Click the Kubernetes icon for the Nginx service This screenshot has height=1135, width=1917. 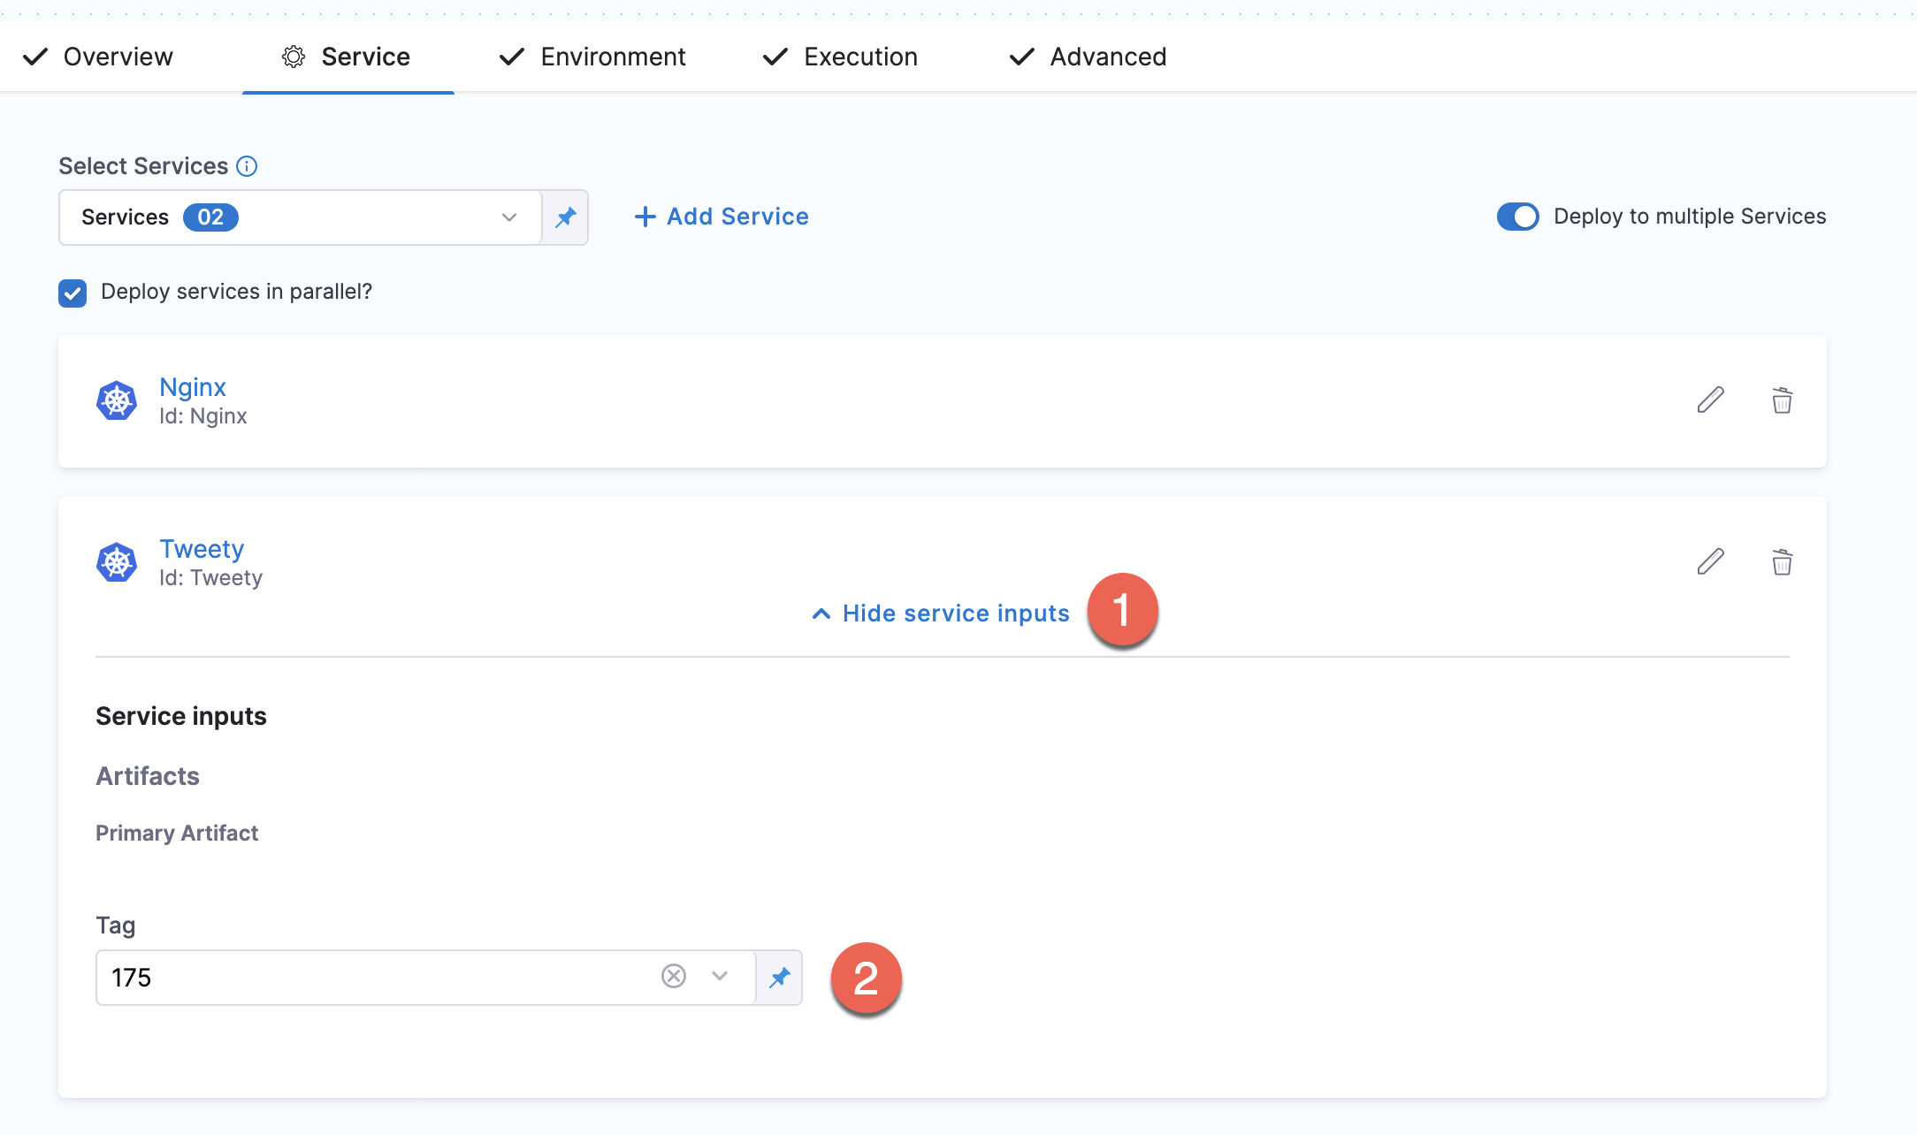(117, 401)
